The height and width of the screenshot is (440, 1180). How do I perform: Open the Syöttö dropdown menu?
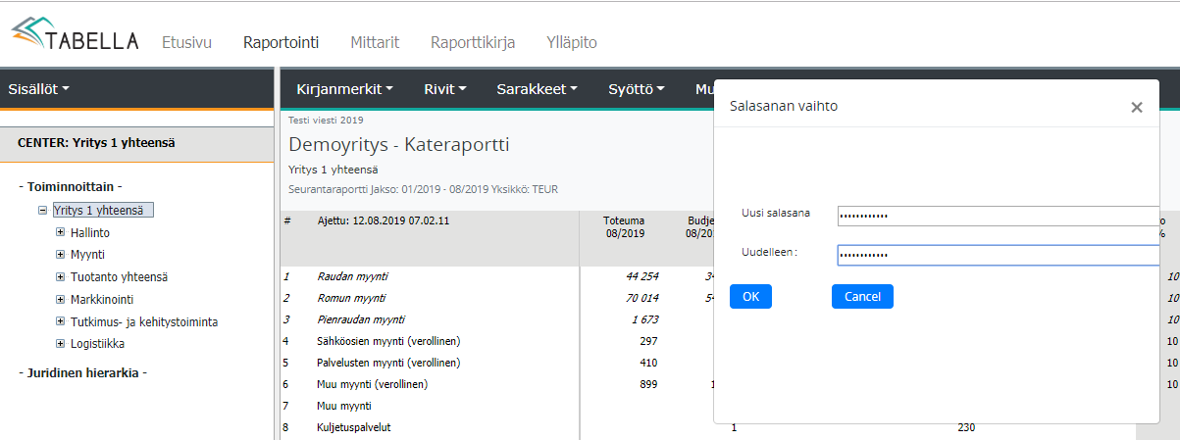[x=636, y=89]
